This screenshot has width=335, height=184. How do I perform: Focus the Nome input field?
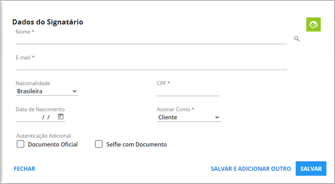151,39
